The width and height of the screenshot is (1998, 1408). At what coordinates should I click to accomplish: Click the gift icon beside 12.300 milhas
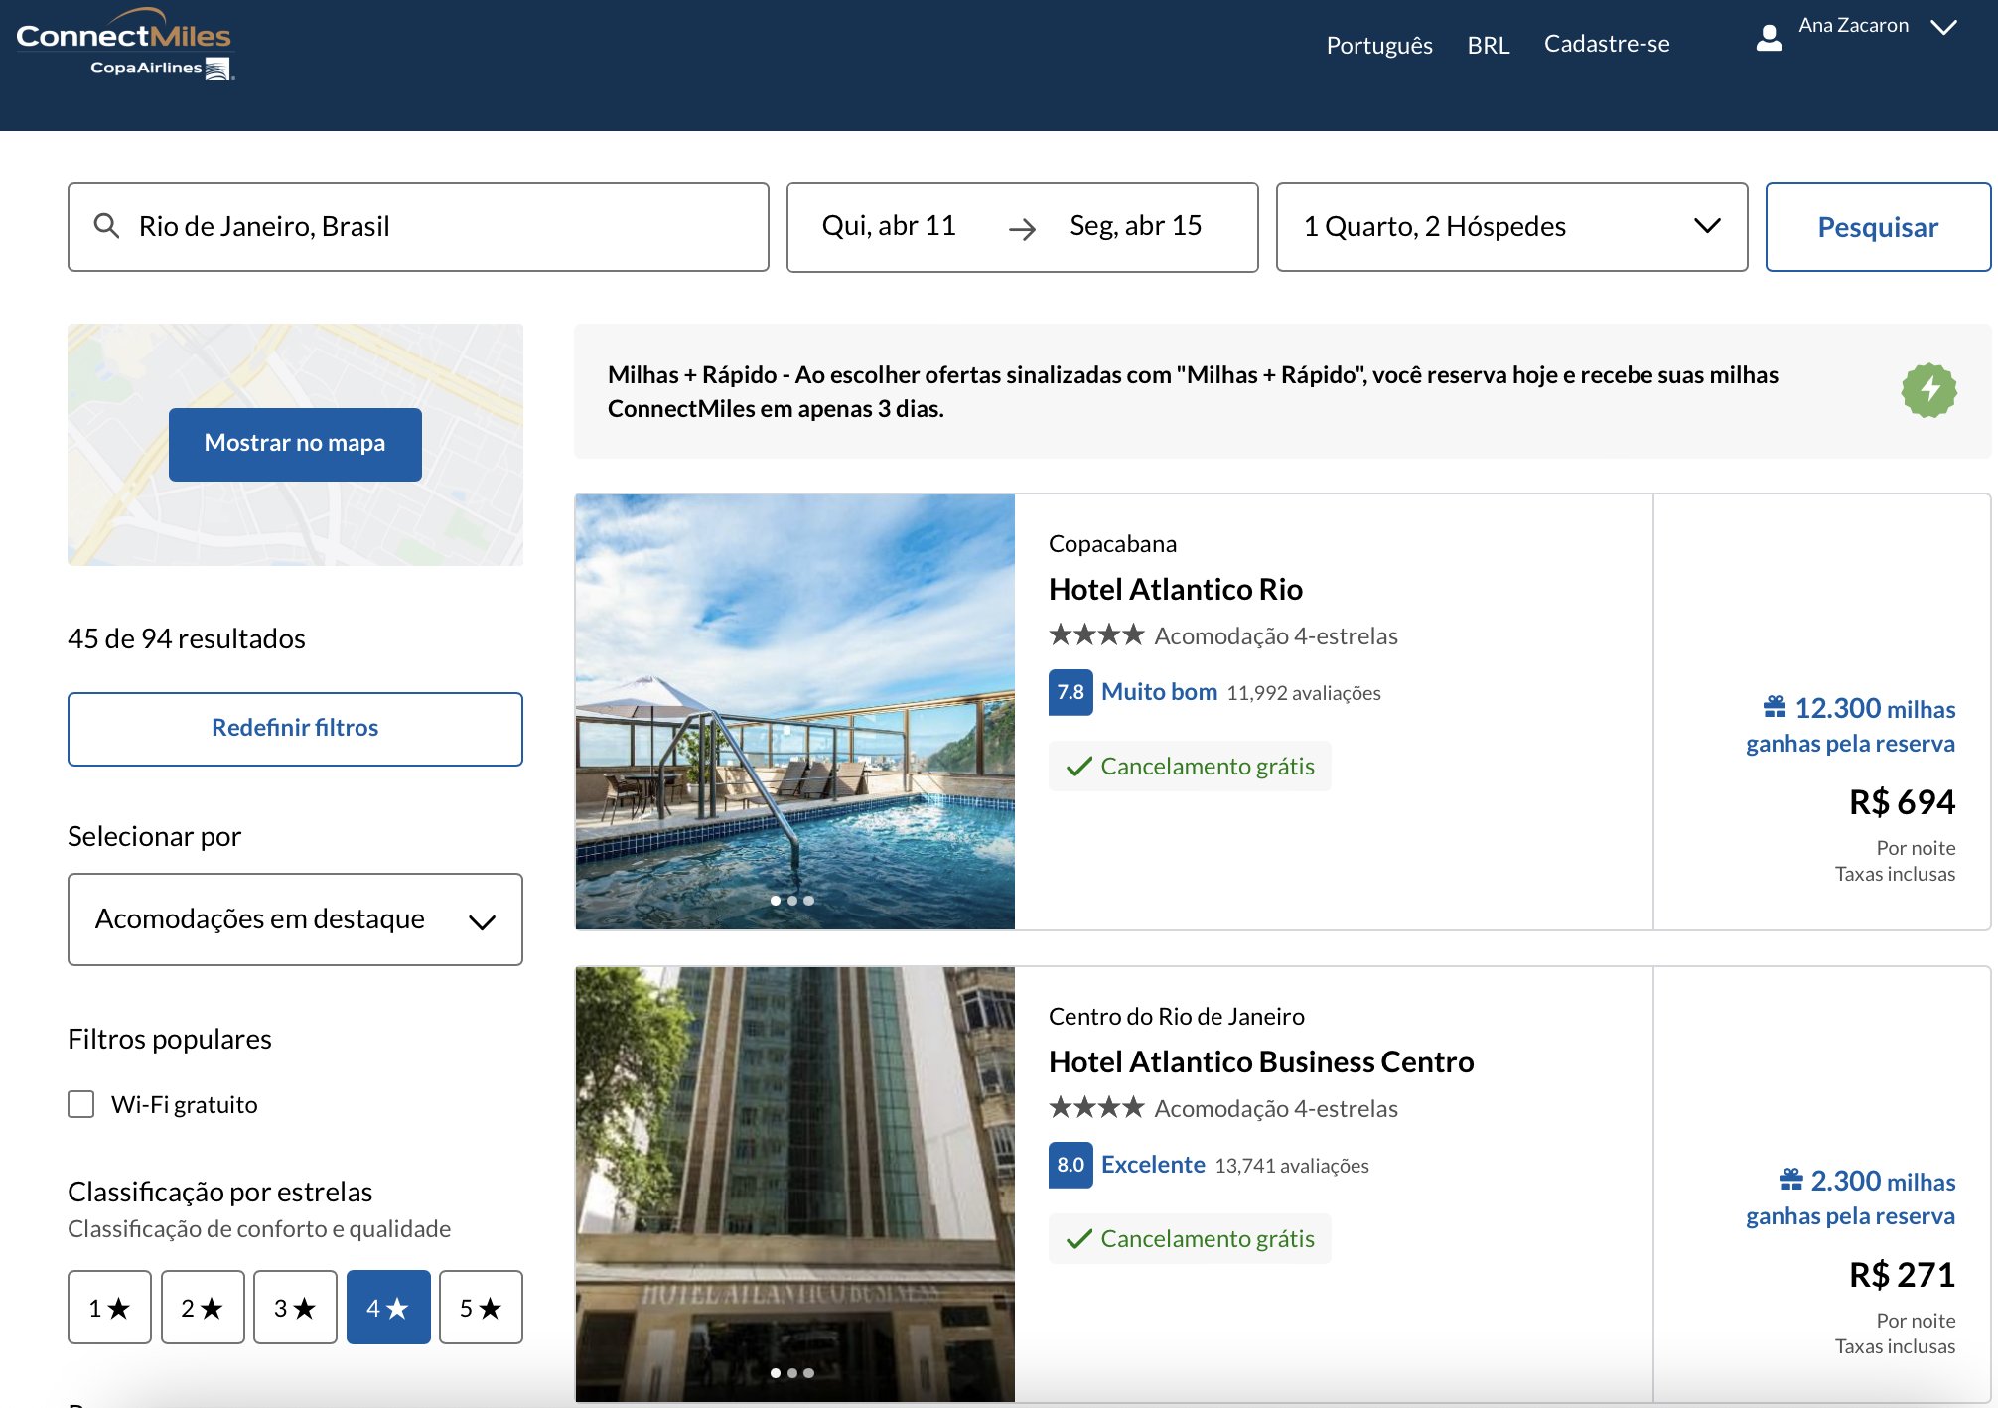pos(1775,707)
